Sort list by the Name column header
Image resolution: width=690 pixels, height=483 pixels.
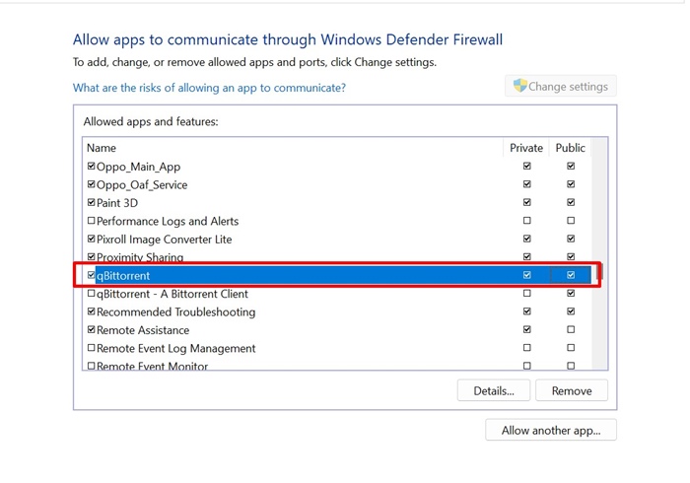point(293,148)
